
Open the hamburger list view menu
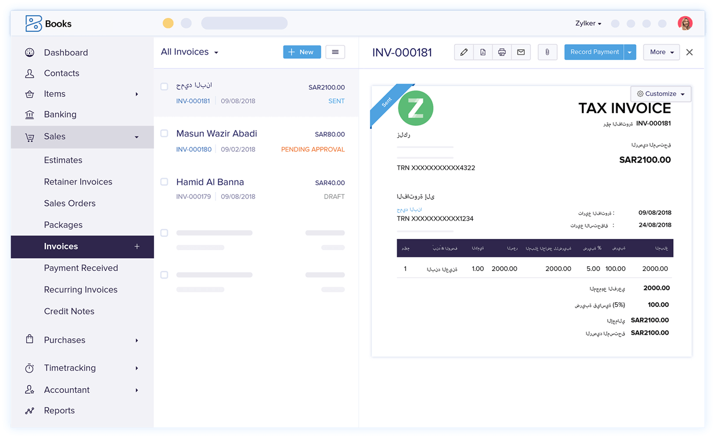[x=335, y=52]
